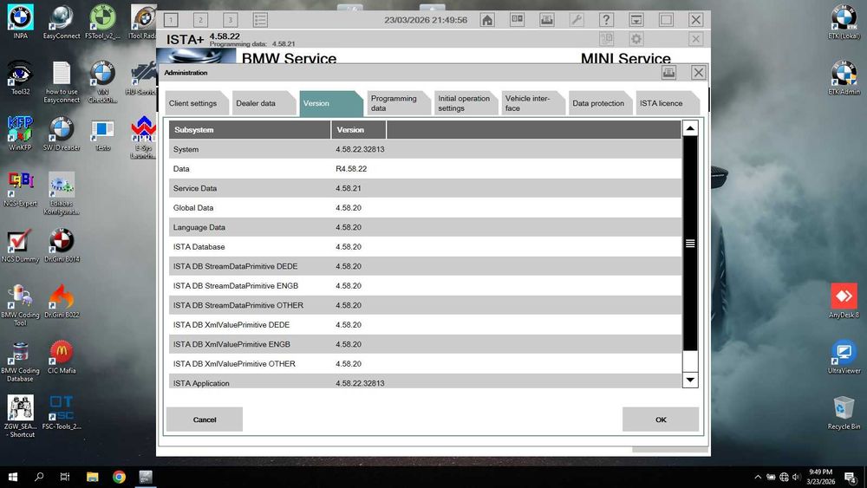Click the Cancel button
867x488 pixels.
205,420
